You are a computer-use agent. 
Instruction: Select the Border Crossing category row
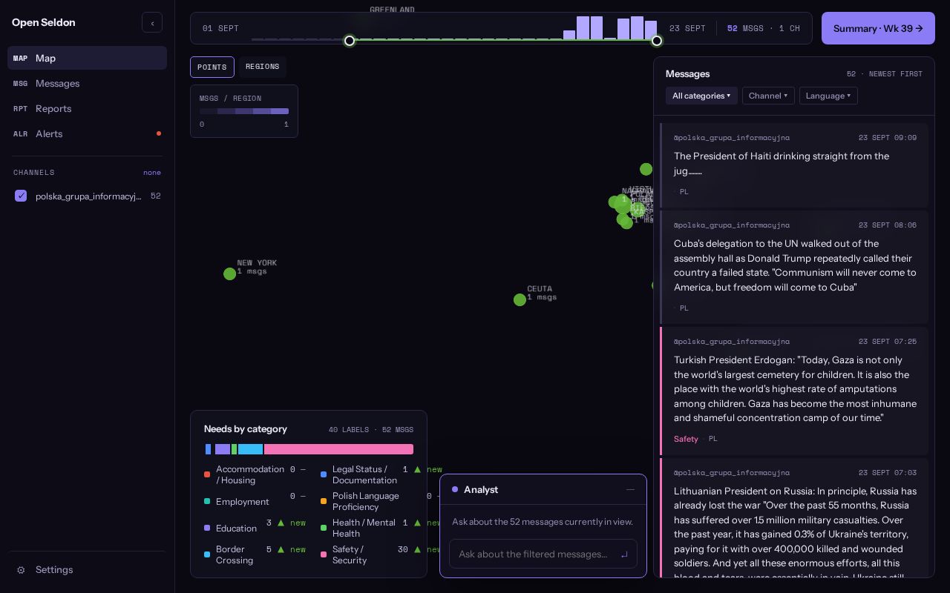(255, 554)
